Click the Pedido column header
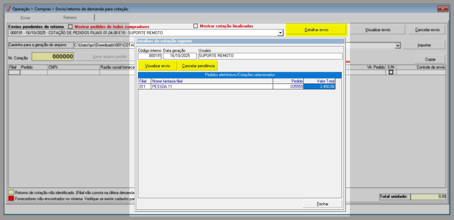The height and width of the screenshot is (220, 454). coord(288,81)
